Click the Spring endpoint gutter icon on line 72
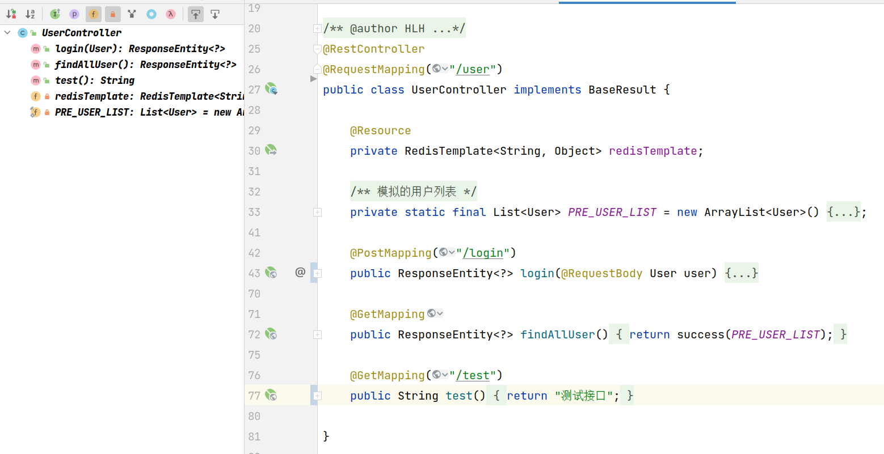The image size is (884, 454). tap(271, 334)
